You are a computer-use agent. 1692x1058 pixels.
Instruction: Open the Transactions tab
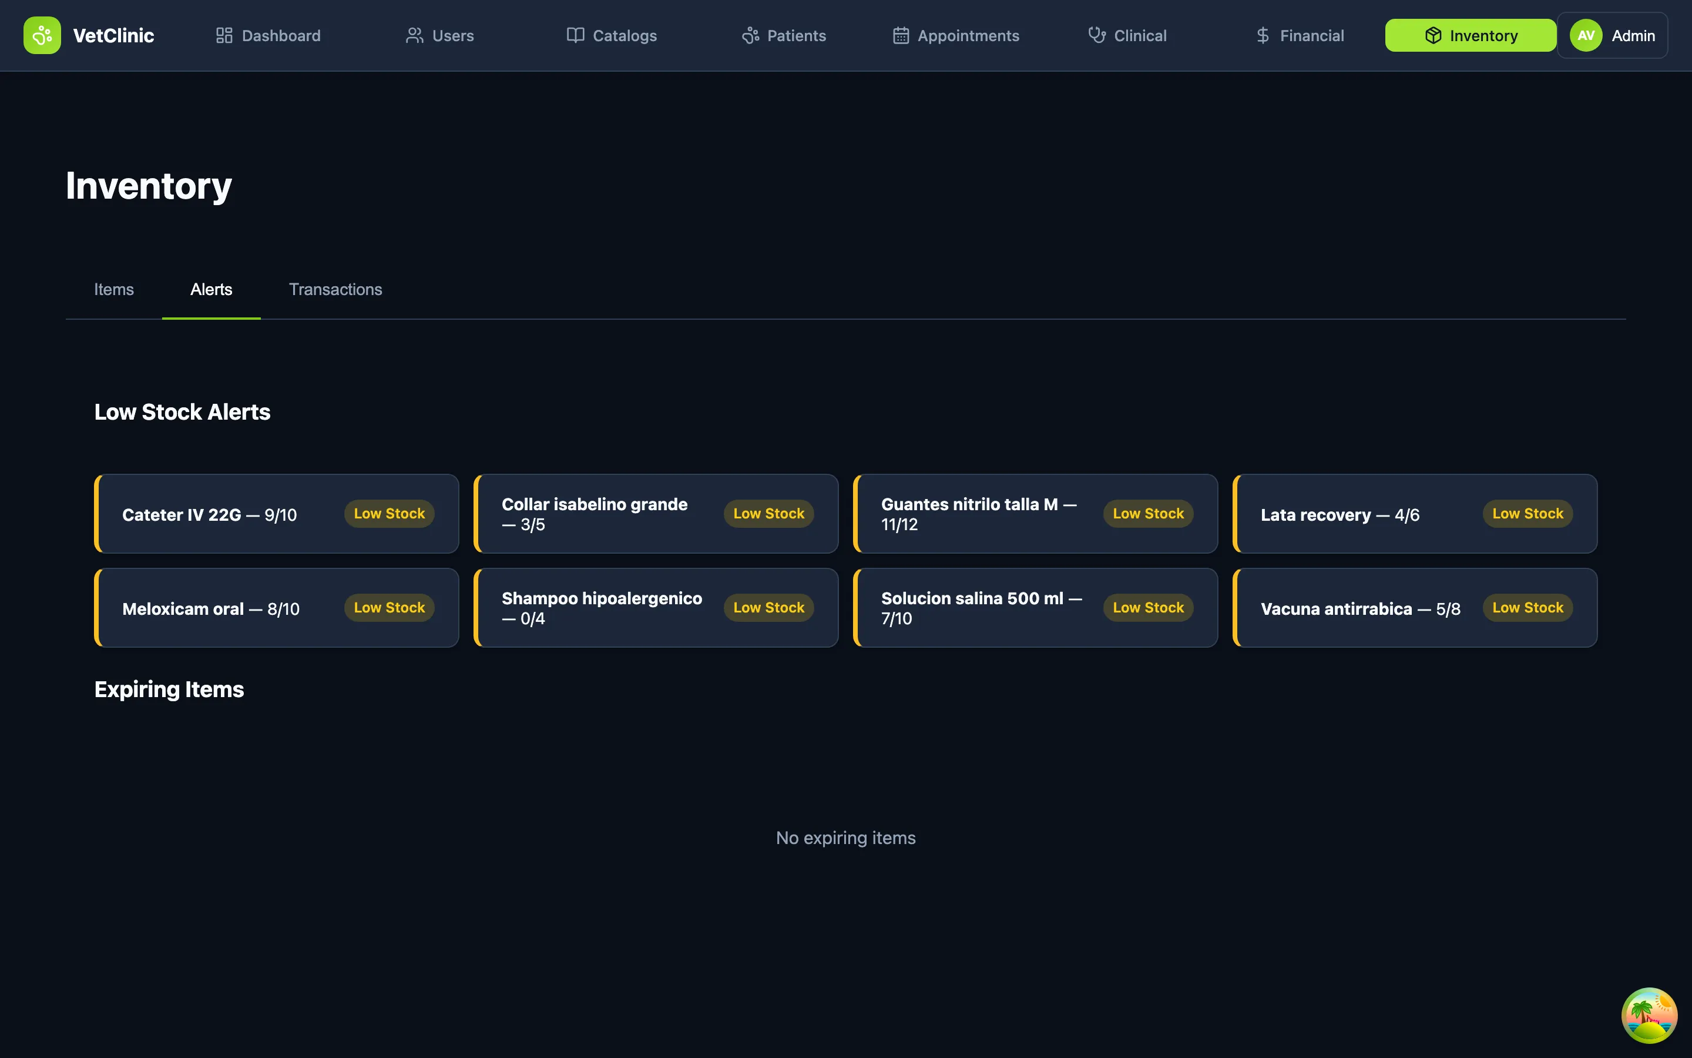[335, 290]
